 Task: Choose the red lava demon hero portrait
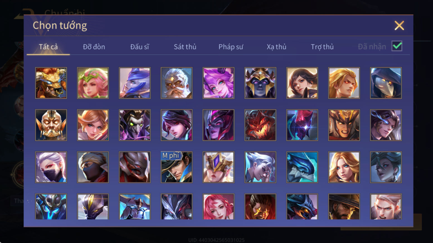tap(260, 125)
